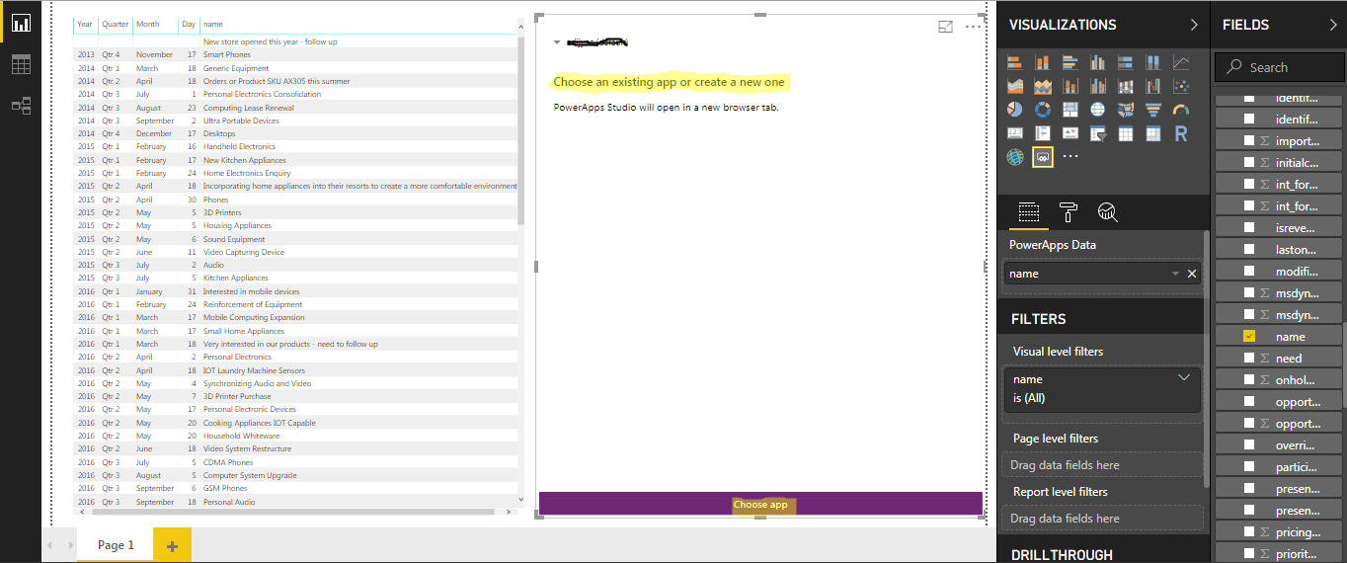Select the Treemap visual
Screen dimensions: 1347x563
tap(1070, 110)
